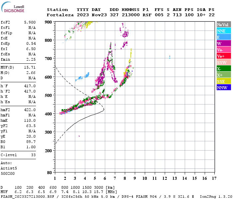Viewport: 233px width, 199px height.
Task: Select the X- dark green legend swatch
Action: (224, 69)
